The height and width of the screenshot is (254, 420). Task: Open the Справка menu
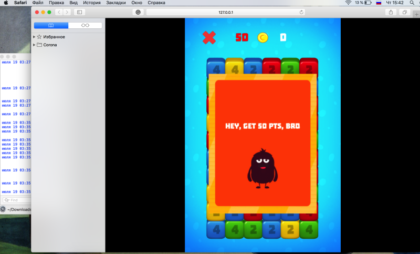156,3
